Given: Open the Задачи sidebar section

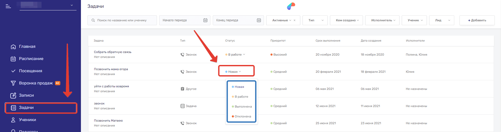Looking at the screenshot, I should 26,108.
